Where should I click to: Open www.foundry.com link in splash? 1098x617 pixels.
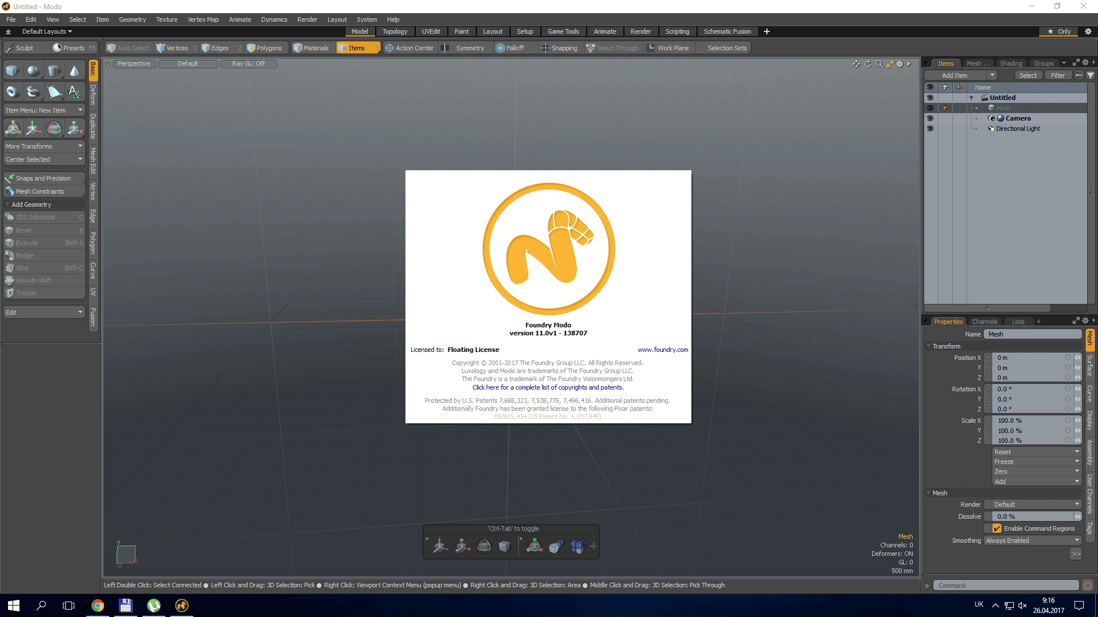663,350
